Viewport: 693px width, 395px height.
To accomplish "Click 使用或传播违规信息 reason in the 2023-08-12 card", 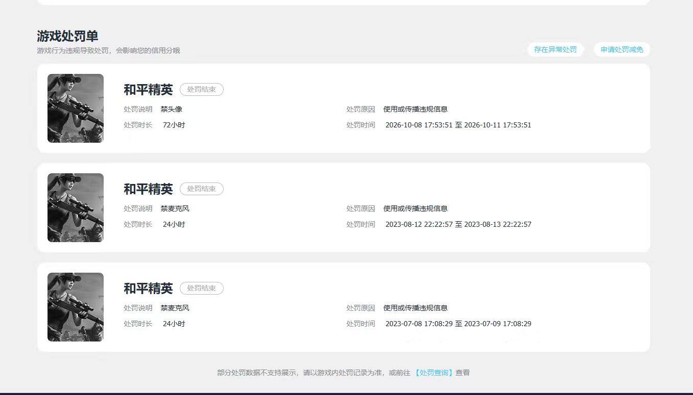I will [x=416, y=208].
